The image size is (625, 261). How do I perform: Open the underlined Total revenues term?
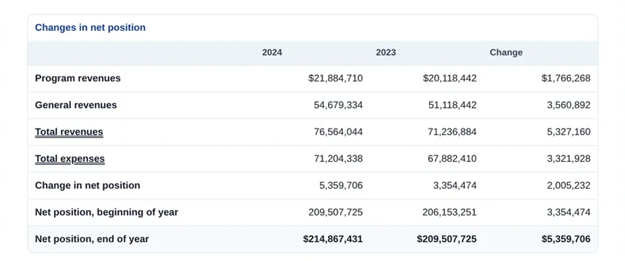pos(69,132)
